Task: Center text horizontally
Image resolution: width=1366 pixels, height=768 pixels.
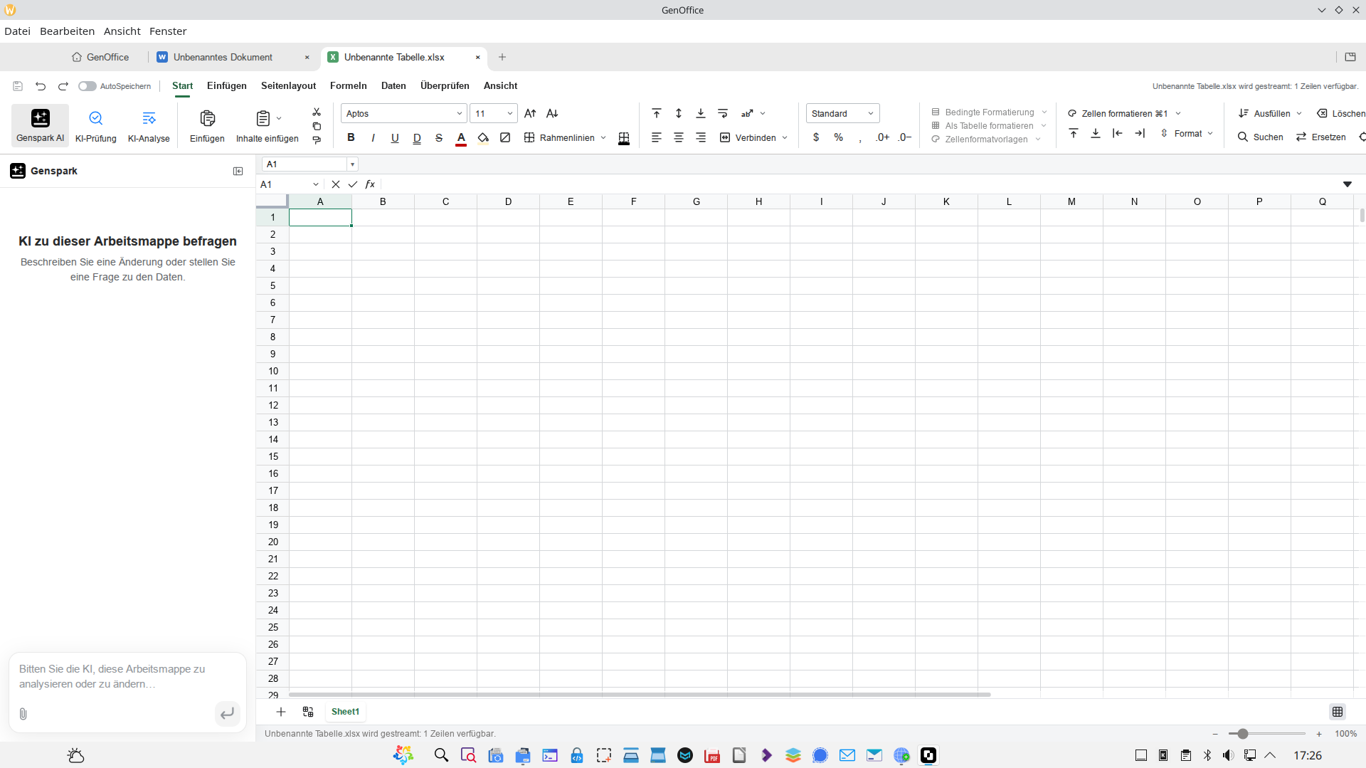Action: click(x=679, y=137)
